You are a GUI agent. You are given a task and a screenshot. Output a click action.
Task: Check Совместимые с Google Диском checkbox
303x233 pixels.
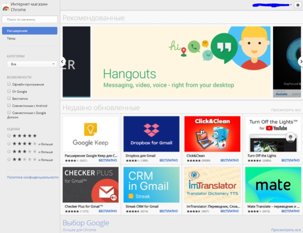coord(9,112)
